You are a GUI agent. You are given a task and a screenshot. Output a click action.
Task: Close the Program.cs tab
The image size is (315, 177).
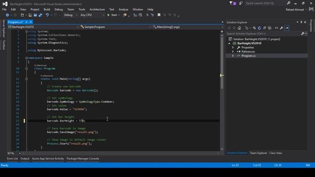pyautogui.click(x=31, y=22)
